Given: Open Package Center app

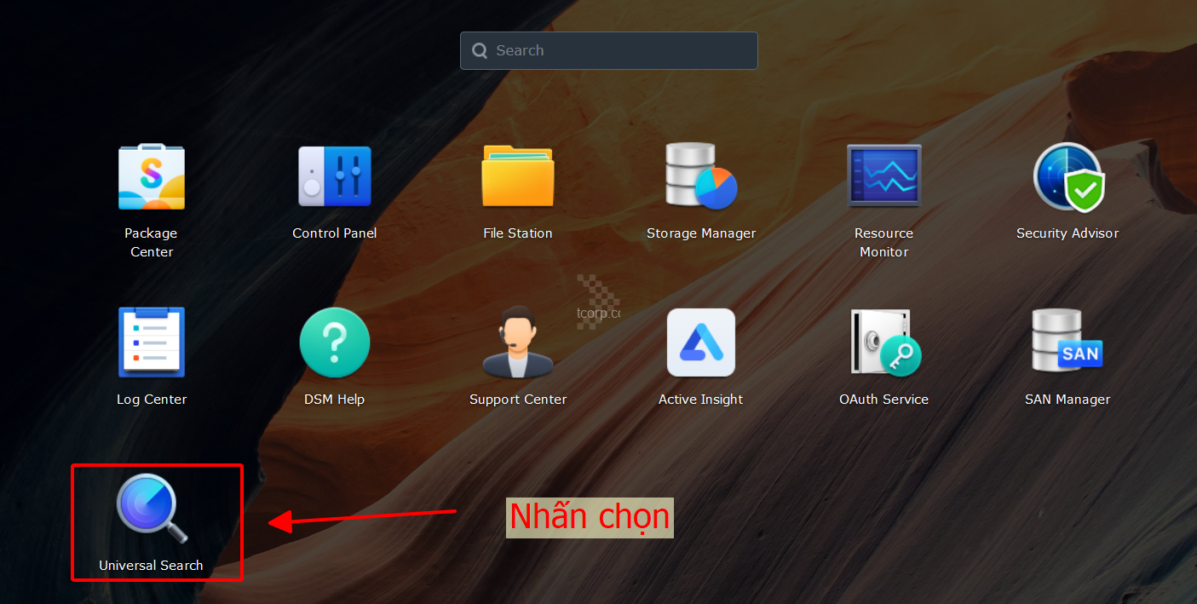Looking at the screenshot, I should coord(152,177).
